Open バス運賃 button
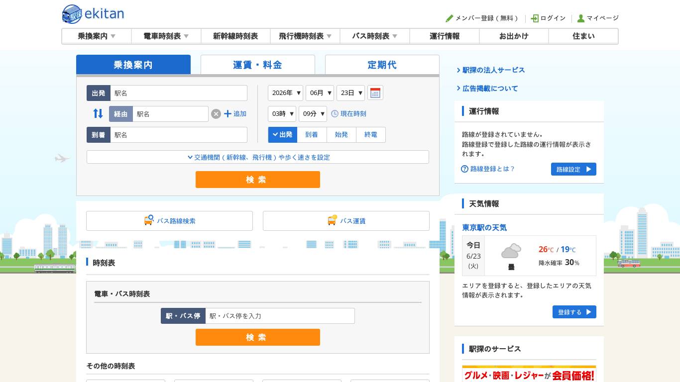 pos(346,221)
